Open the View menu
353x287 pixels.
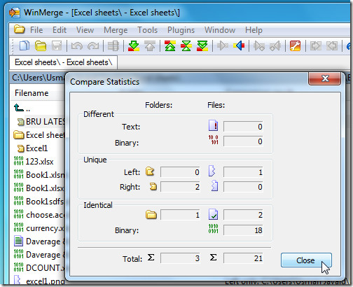85,30
